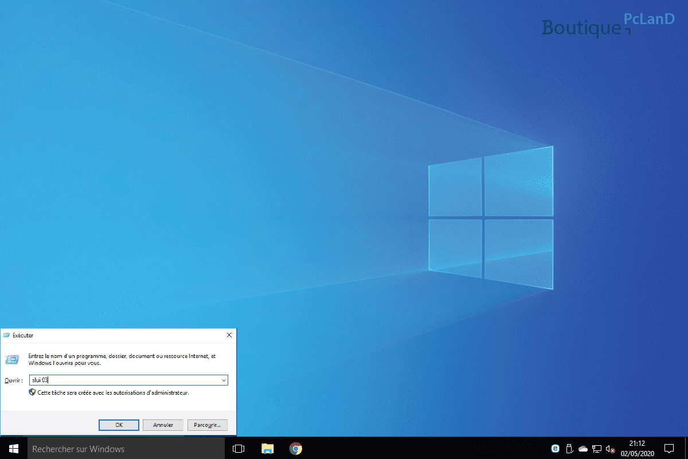The image size is (688, 459).
Task: Open network settings from tray icon
Action: (597, 449)
